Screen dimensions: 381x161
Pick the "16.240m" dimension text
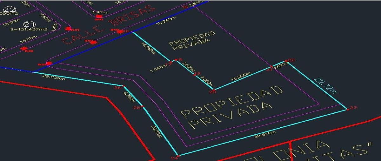click(165, 21)
